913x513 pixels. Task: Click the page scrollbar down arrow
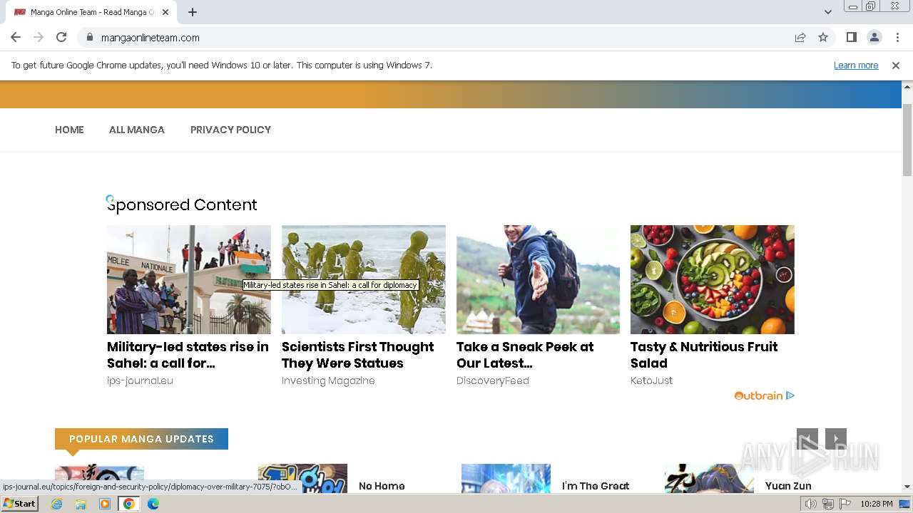[x=907, y=487]
